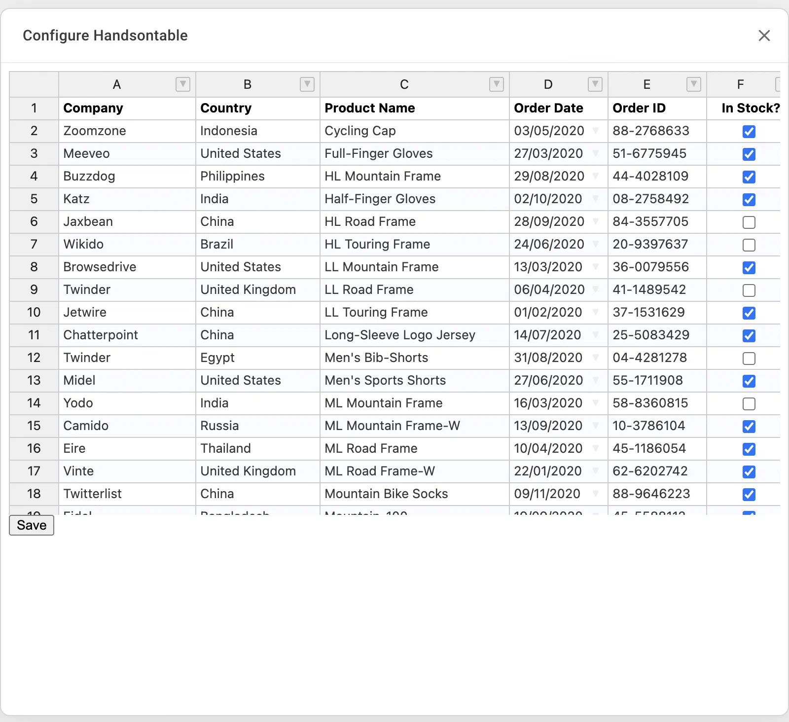Check In Stock for Yodo row
The height and width of the screenshot is (722, 789).
[x=749, y=404]
